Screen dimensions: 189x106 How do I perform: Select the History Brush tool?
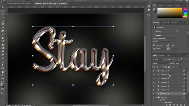click(3, 41)
